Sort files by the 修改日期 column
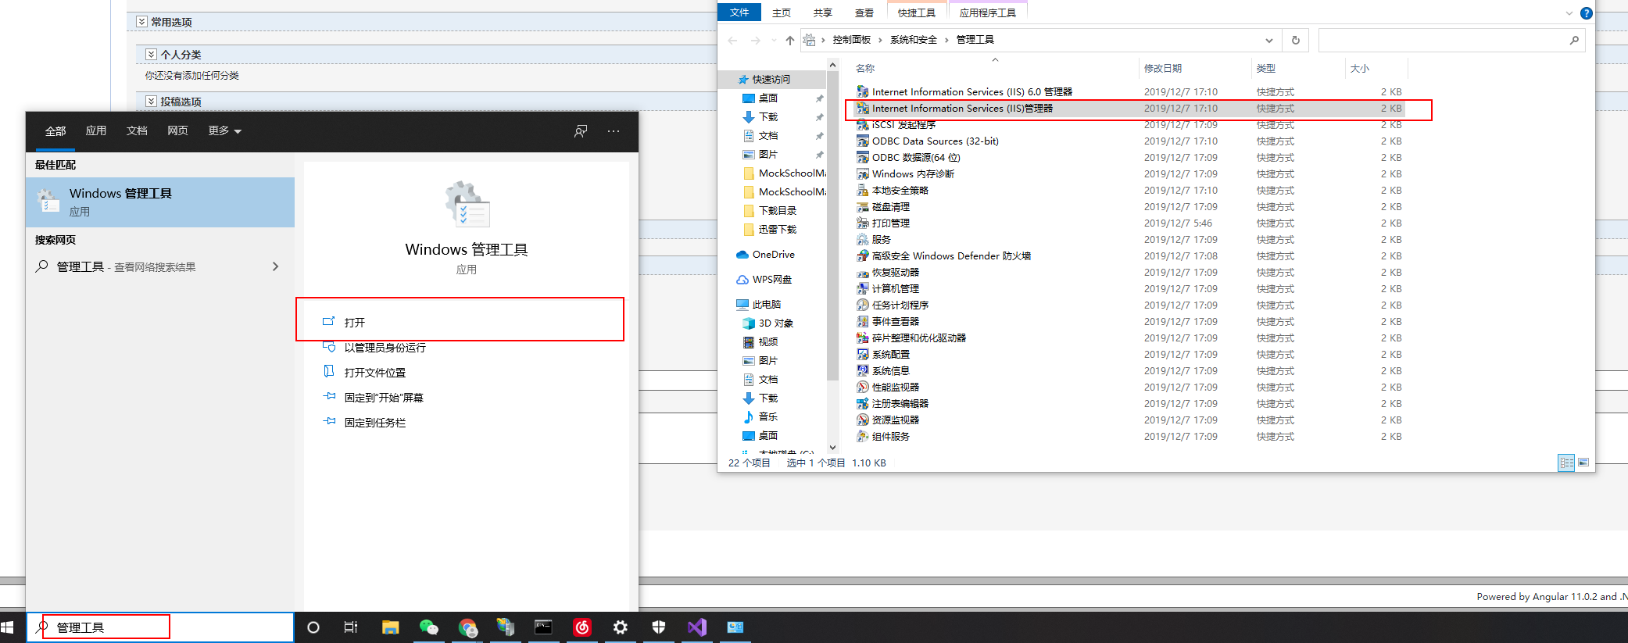 click(1163, 69)
